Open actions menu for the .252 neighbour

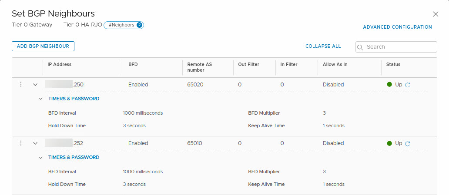coord(20,143)
